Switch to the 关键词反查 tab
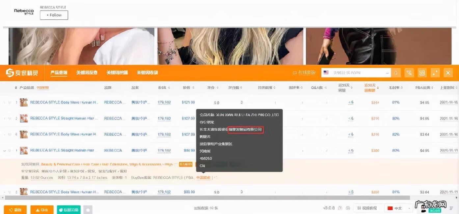The image size is (459, 214). [x=87, y=73]
